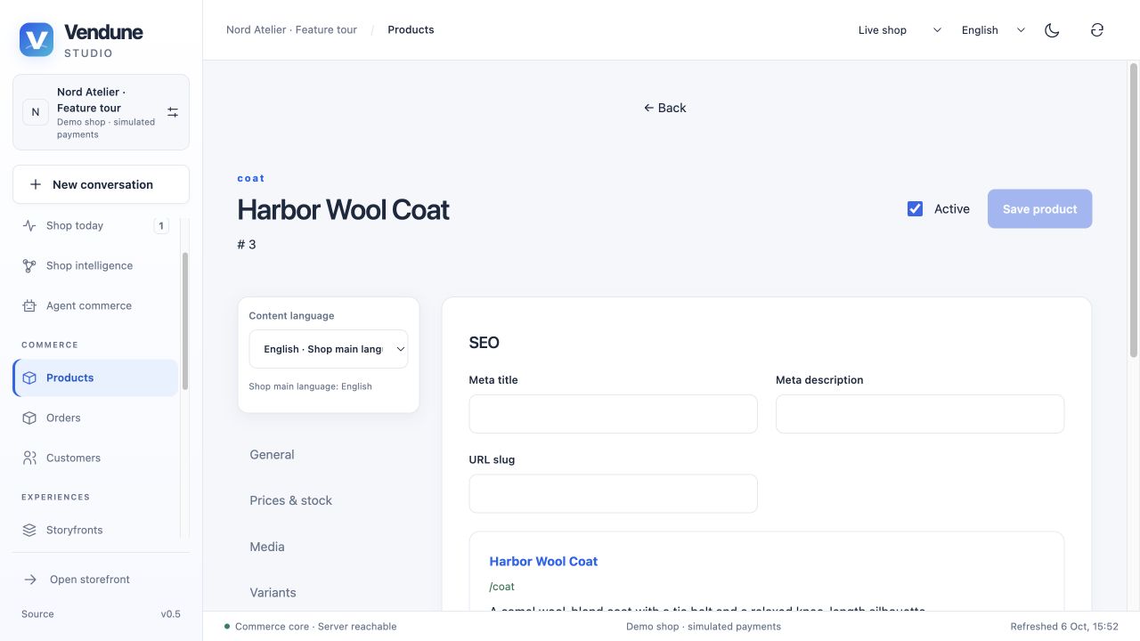The image size is (1140, 641).
Task: Uncheck the Active checkbox
Action: coord(915,208)
